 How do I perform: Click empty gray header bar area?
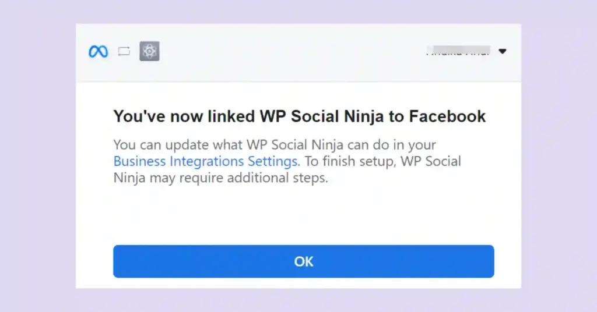pos(292,52)
